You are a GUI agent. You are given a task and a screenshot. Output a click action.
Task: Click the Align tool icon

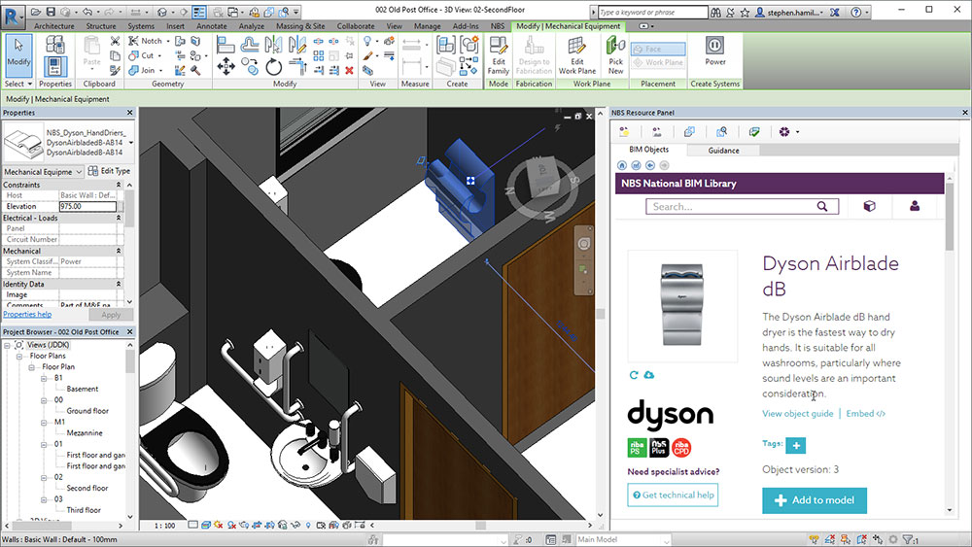(x=226, y=45)
